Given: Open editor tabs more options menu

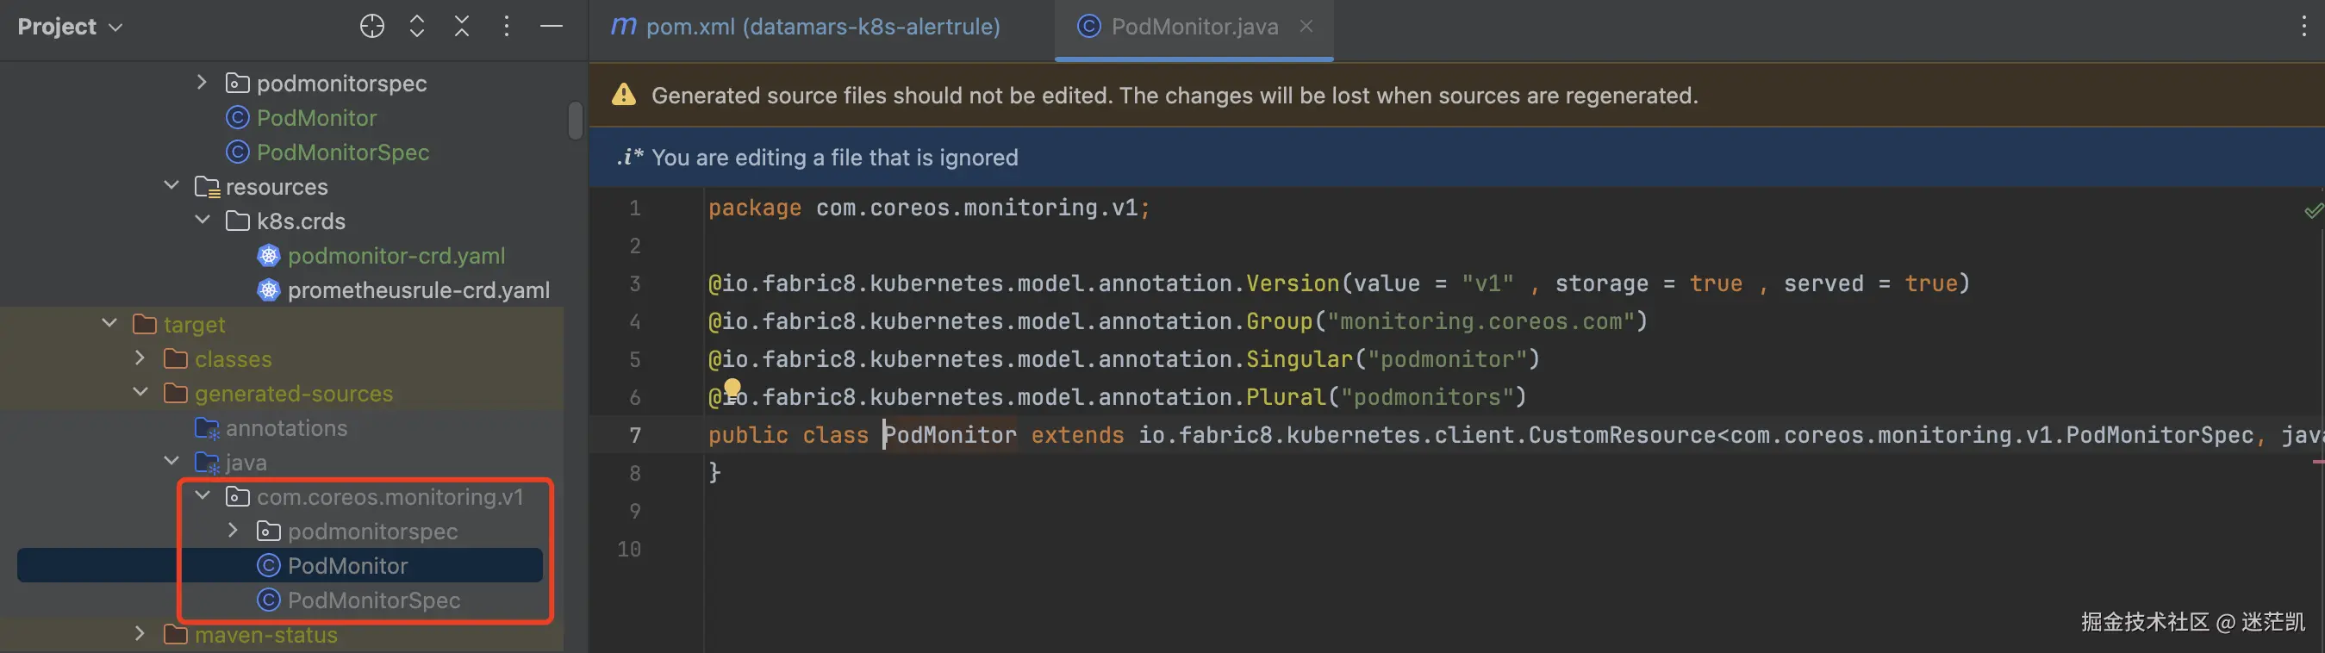Looking at the screenshot, I should [2303, 26].
